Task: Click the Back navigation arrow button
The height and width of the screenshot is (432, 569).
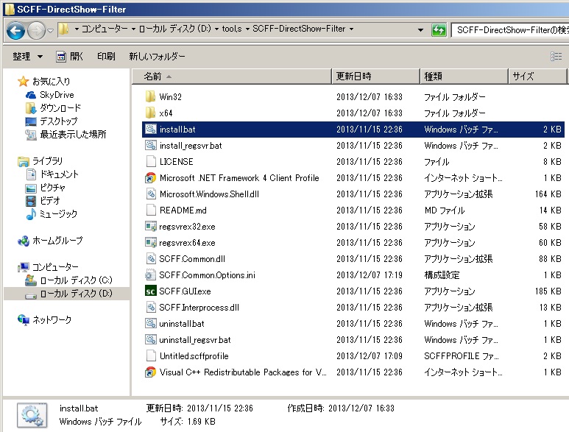Action: tap(15, 30)
